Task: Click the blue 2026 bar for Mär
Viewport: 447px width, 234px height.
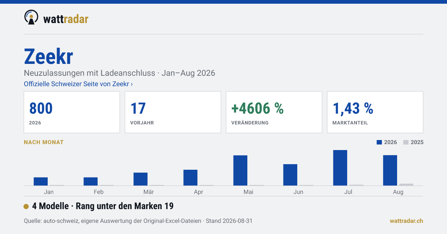Action: pyautogui.click(x=140, y=179)
